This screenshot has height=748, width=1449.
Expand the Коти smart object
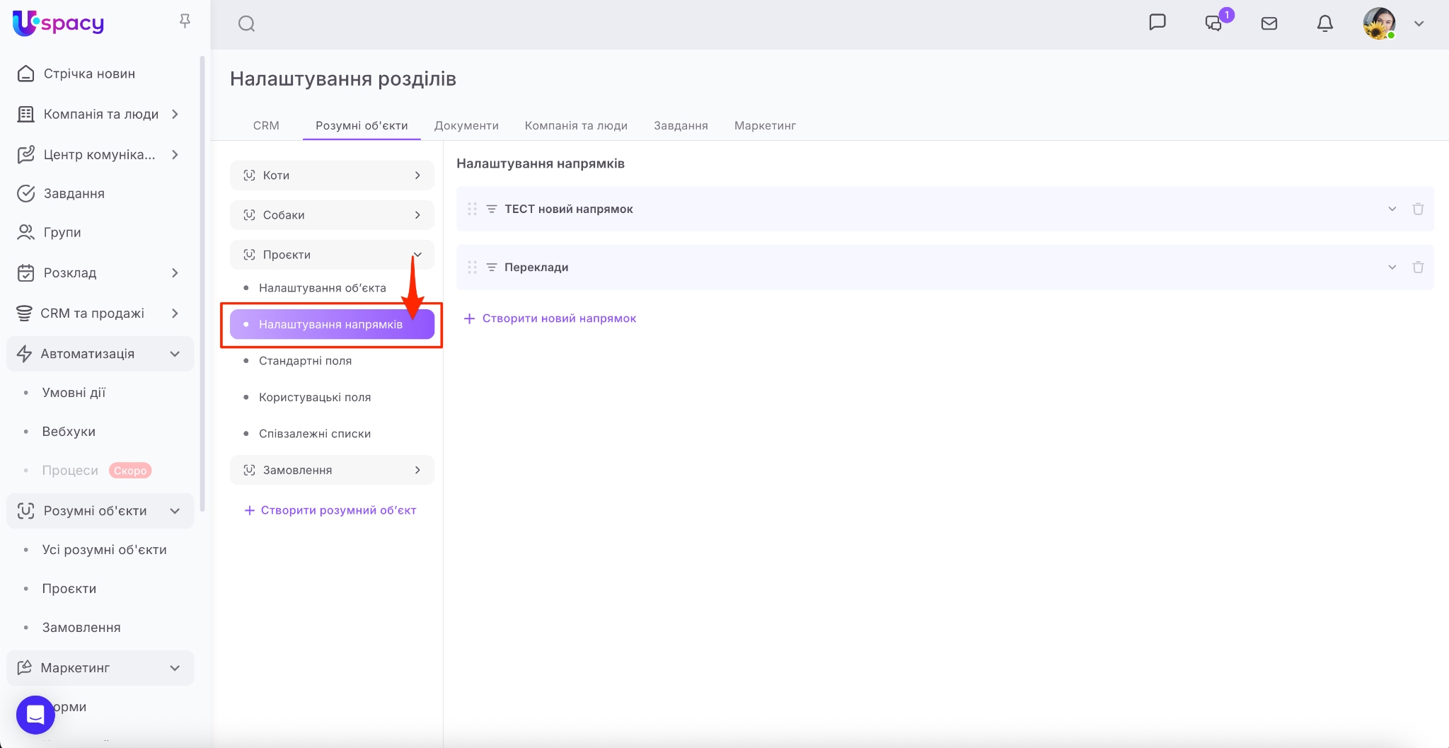(x=417, y=176)
